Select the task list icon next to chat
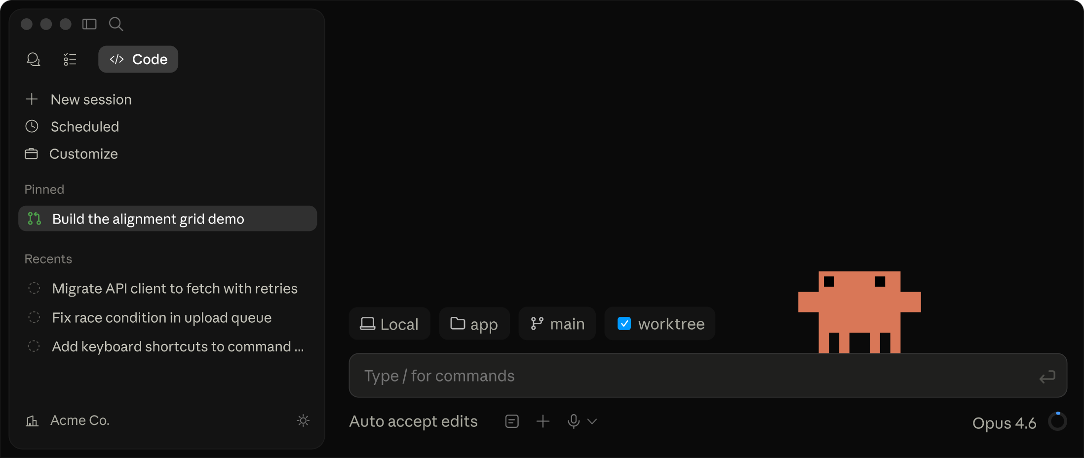The image size is (1084, 458). [x=70, y=59]
